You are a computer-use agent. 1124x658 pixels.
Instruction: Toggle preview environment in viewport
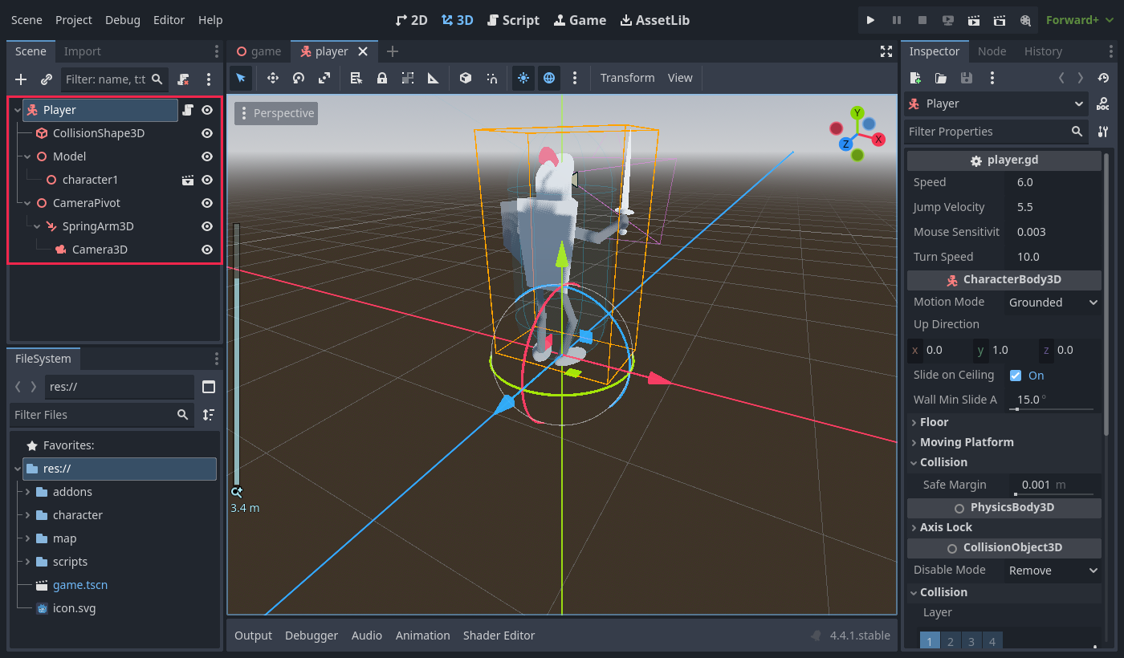pos(549,78)
